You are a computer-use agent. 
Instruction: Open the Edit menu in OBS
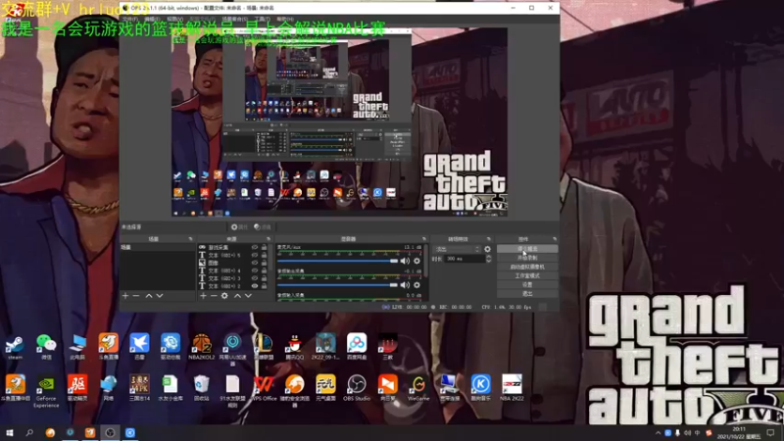pyautogui.click(x=152, y=19)
